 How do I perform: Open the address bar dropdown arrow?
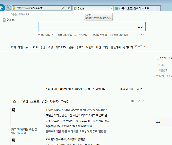pyautogui.click(x=66, y=8)
